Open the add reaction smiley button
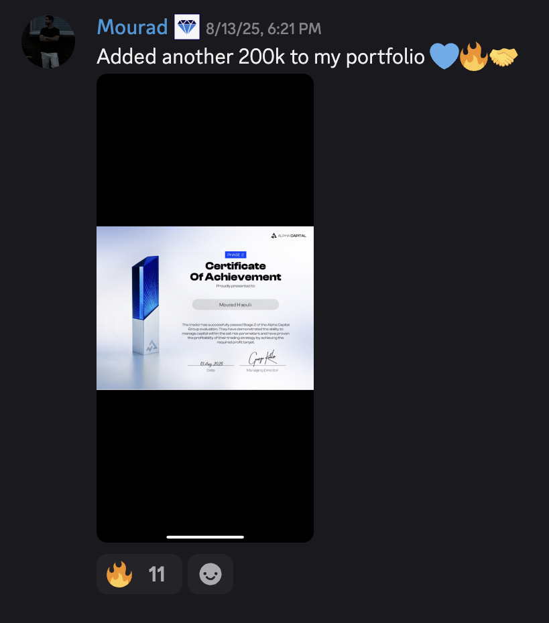Viewport: 549px width, 623px height. click(210, 573)
